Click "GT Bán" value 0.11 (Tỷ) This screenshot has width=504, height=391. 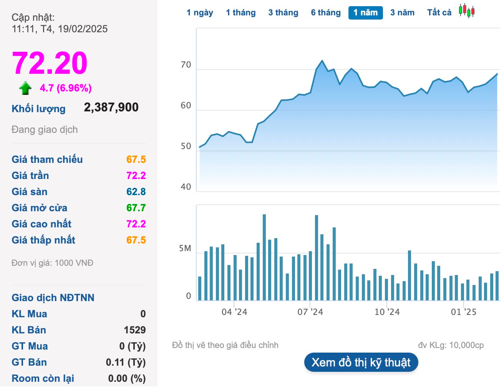(126, 362)
